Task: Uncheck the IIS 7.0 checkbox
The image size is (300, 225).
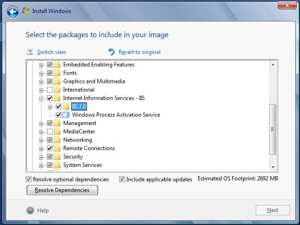Action: 59,106
